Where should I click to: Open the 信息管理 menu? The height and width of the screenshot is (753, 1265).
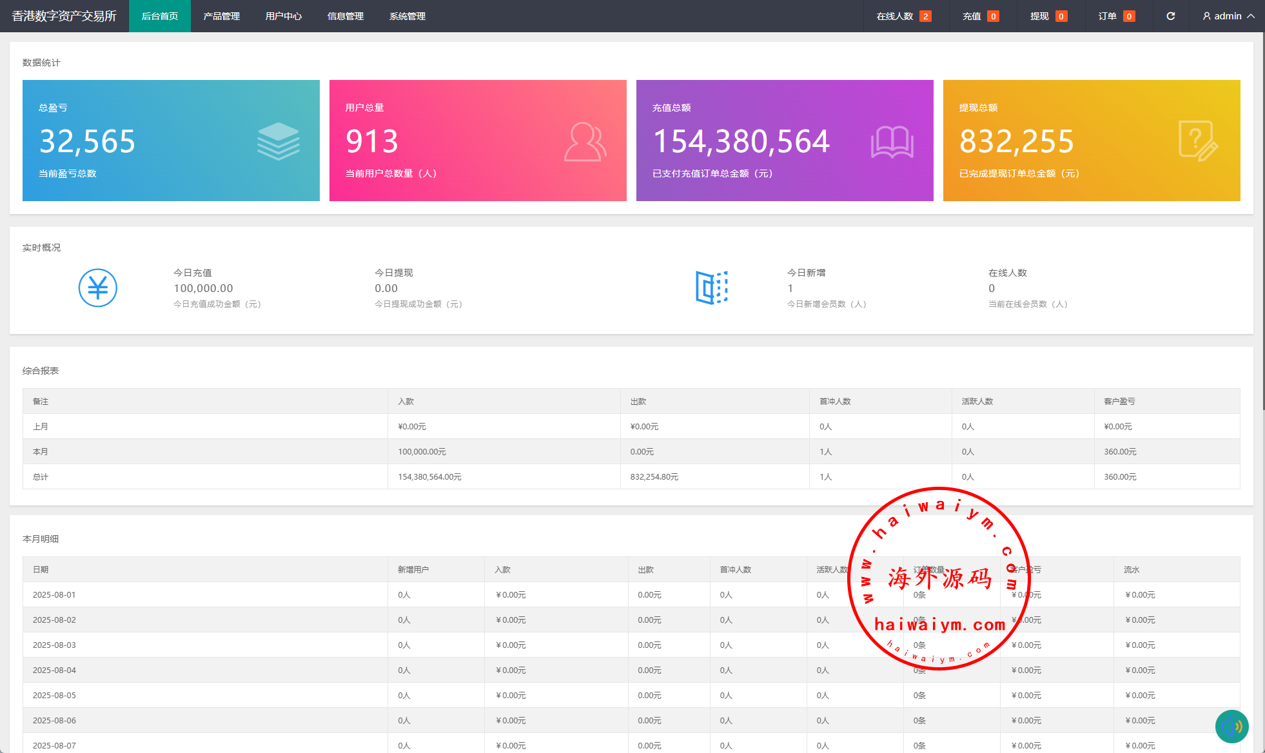click(345, 16)
